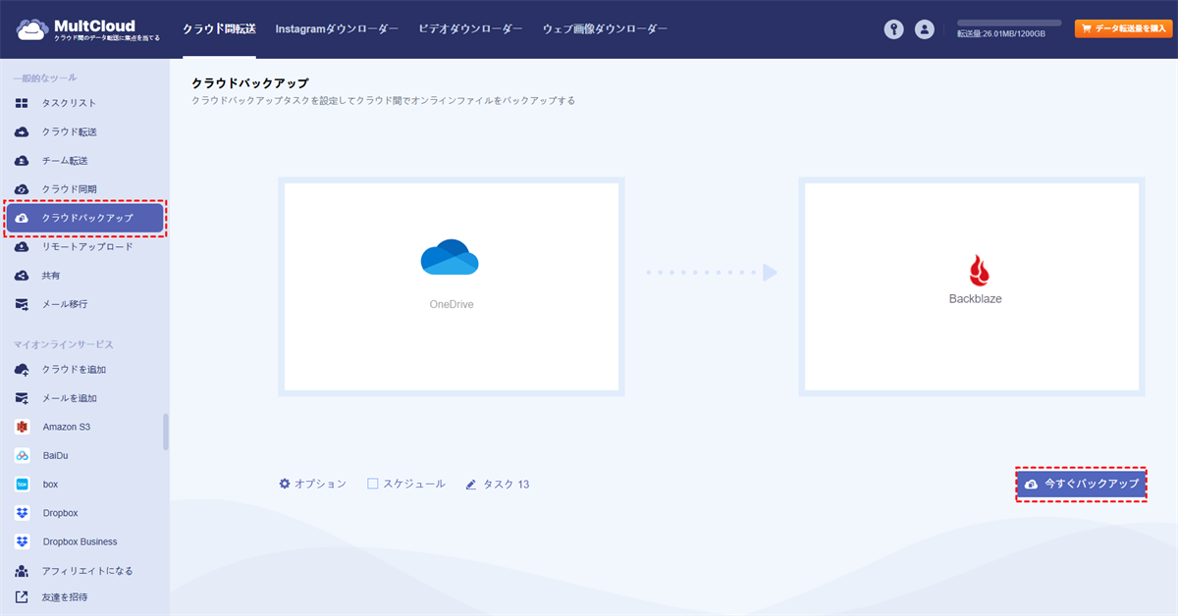Click the Email Migration sidebar icon
The width and height of the screenshot is (1178, 616).
[22, 304]
